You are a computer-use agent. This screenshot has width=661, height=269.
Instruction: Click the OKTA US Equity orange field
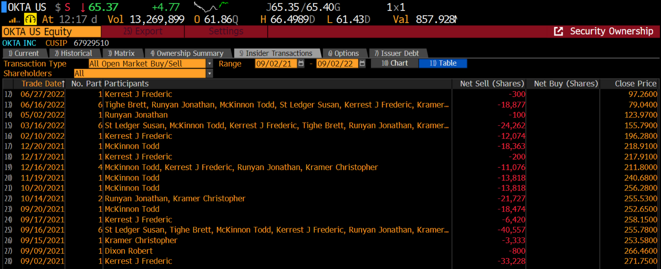pos(51,32)
